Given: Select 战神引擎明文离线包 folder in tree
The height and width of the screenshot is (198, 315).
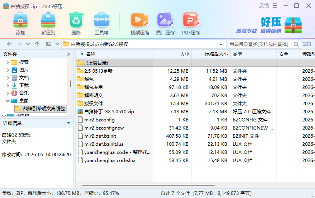Looking at the screenshot, I should click(x=40, y=109).
